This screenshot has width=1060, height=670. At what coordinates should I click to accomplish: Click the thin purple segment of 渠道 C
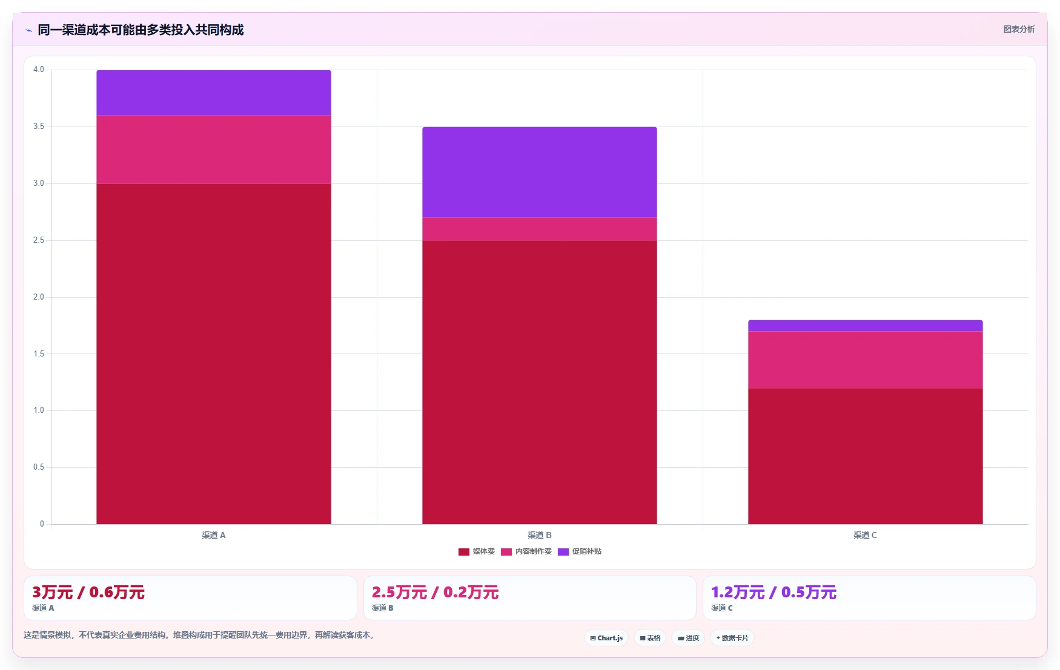866,326
